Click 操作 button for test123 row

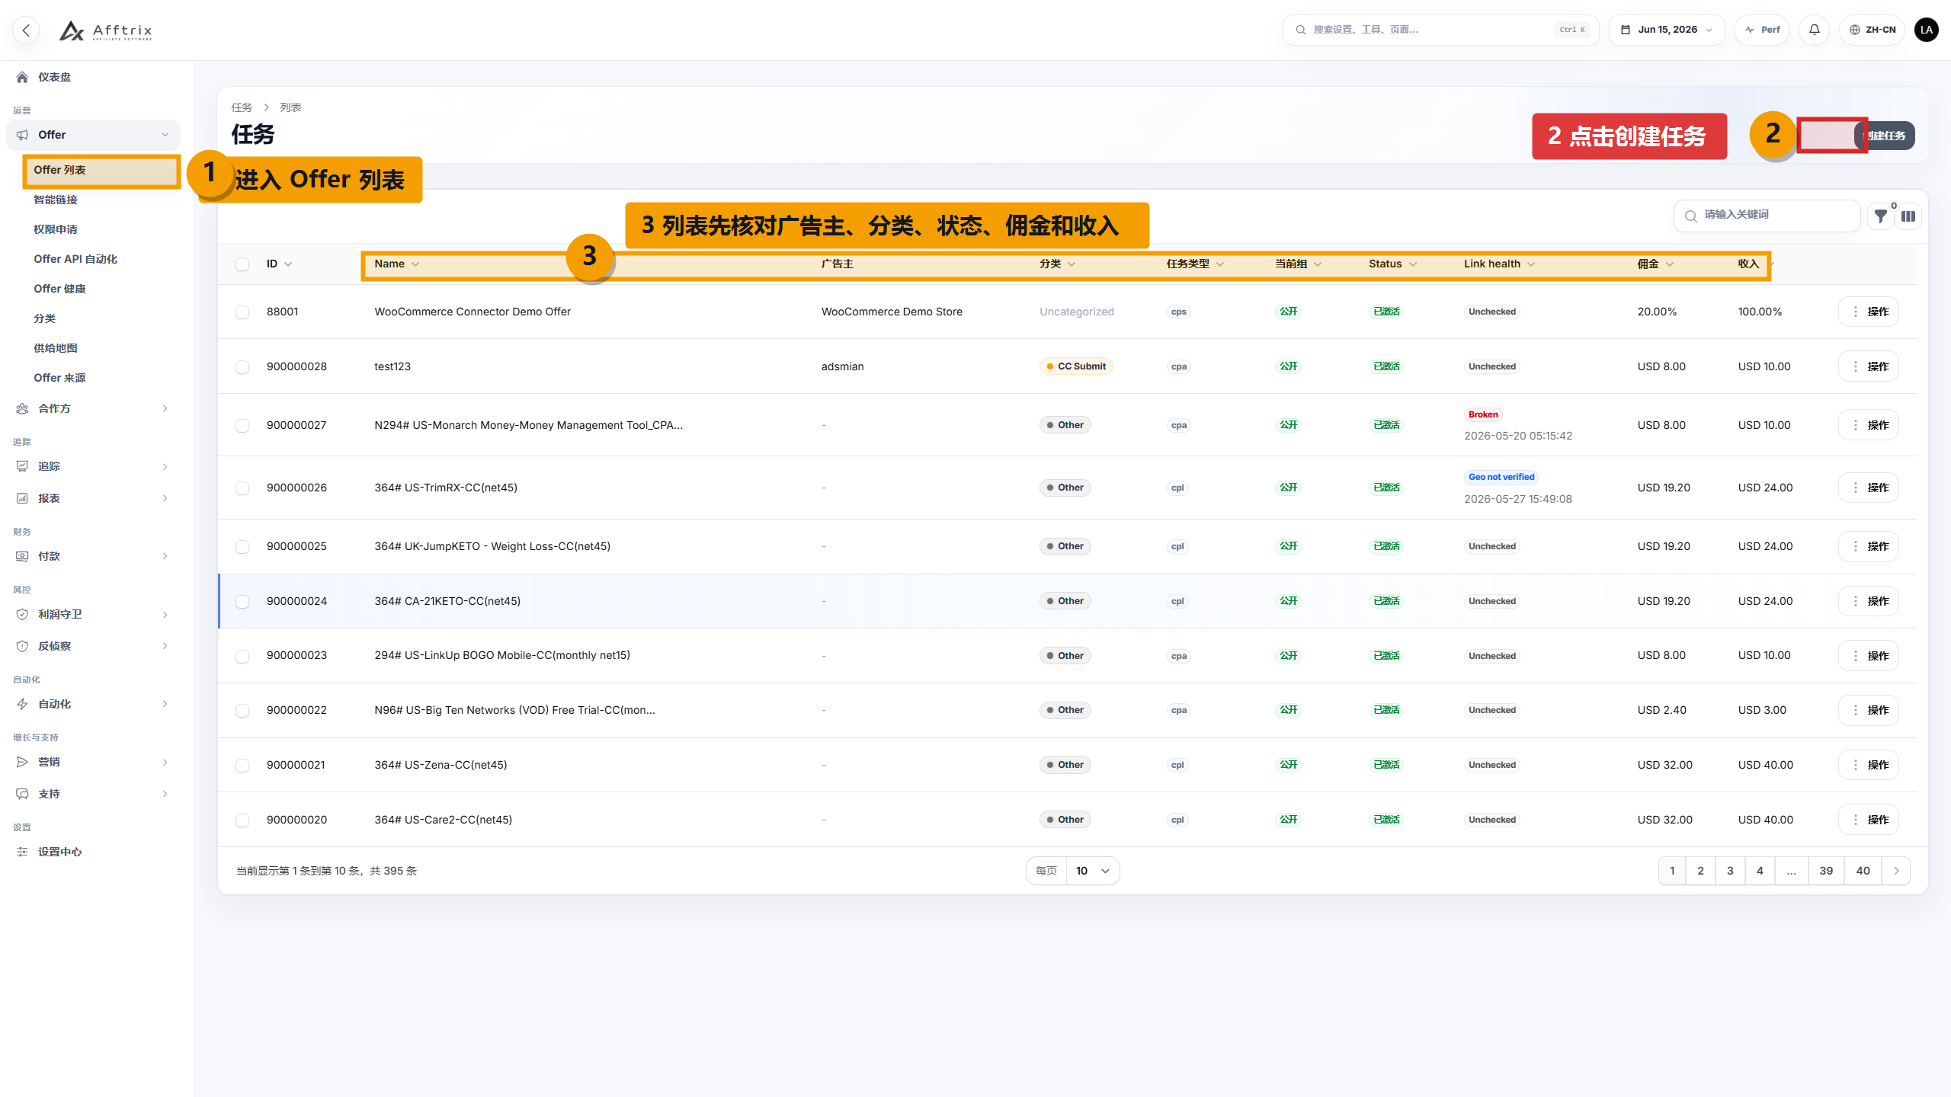pos(1869,366)
